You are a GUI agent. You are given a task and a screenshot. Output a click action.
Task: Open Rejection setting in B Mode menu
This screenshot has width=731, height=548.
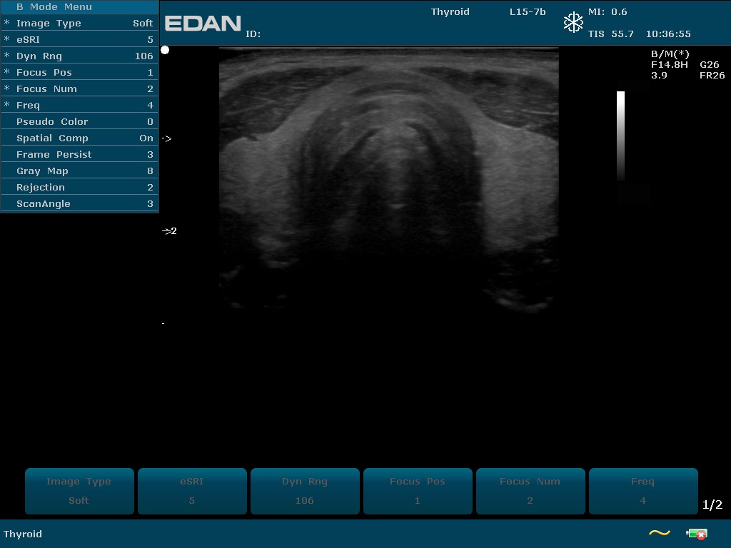click(x=79, y=188)
